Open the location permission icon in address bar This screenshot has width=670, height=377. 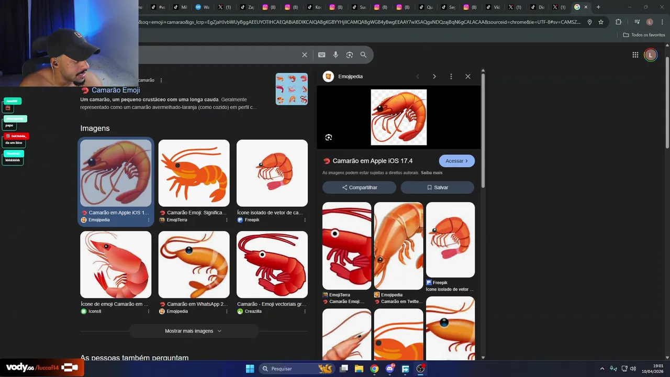click(x=589, y=22)
